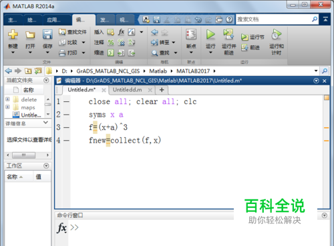334x246 pixels.
Task: Click the search magnifier icon in documentation box
Action: (315, 19)
